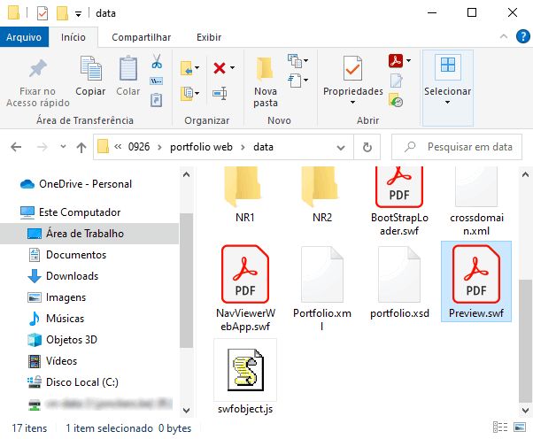
Task: Go back with the left arrow
Action: click(16, 147)
